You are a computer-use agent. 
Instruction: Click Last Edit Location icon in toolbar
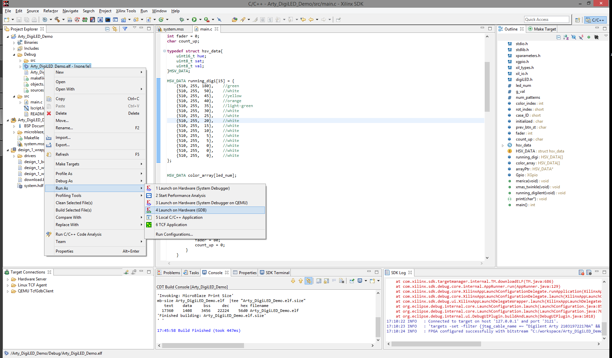tap(303, 20)
